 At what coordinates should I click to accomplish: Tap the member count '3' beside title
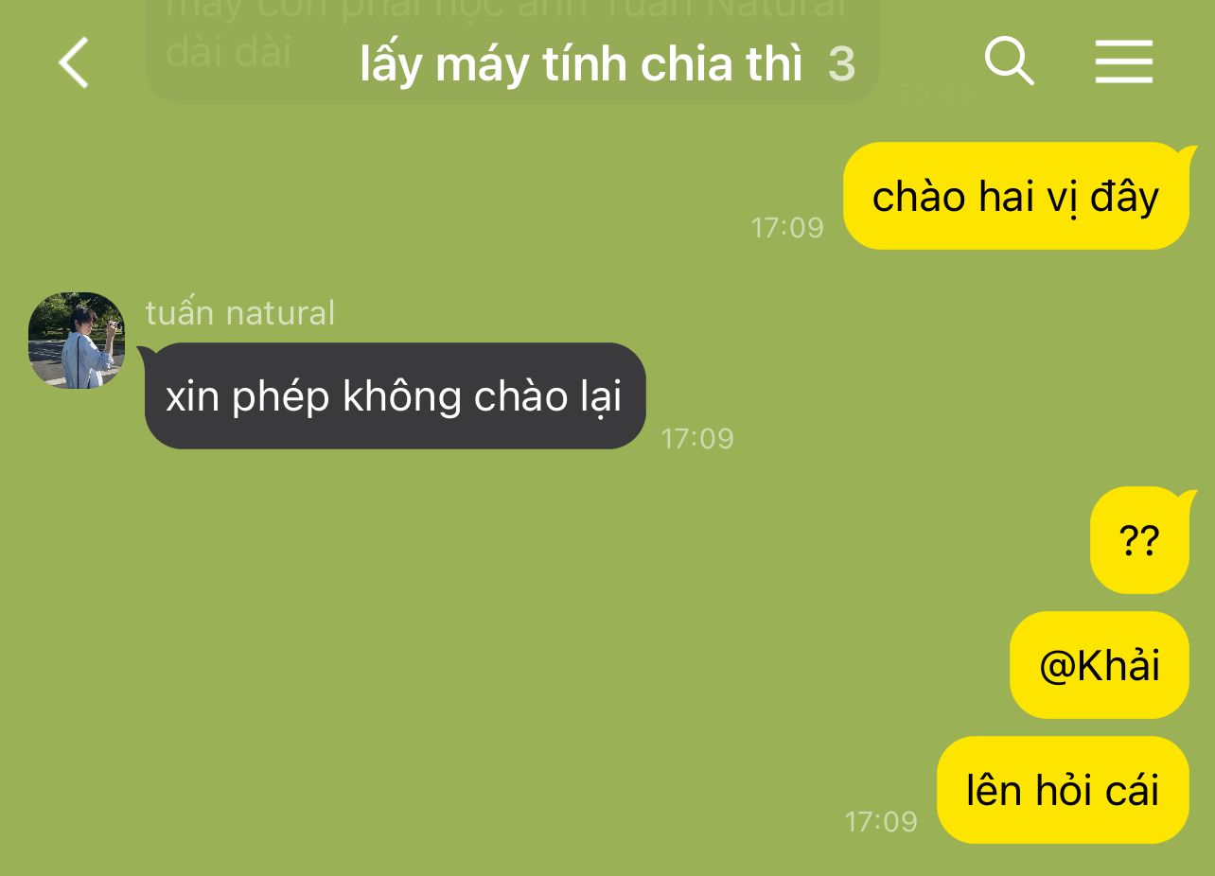[841, 64]
